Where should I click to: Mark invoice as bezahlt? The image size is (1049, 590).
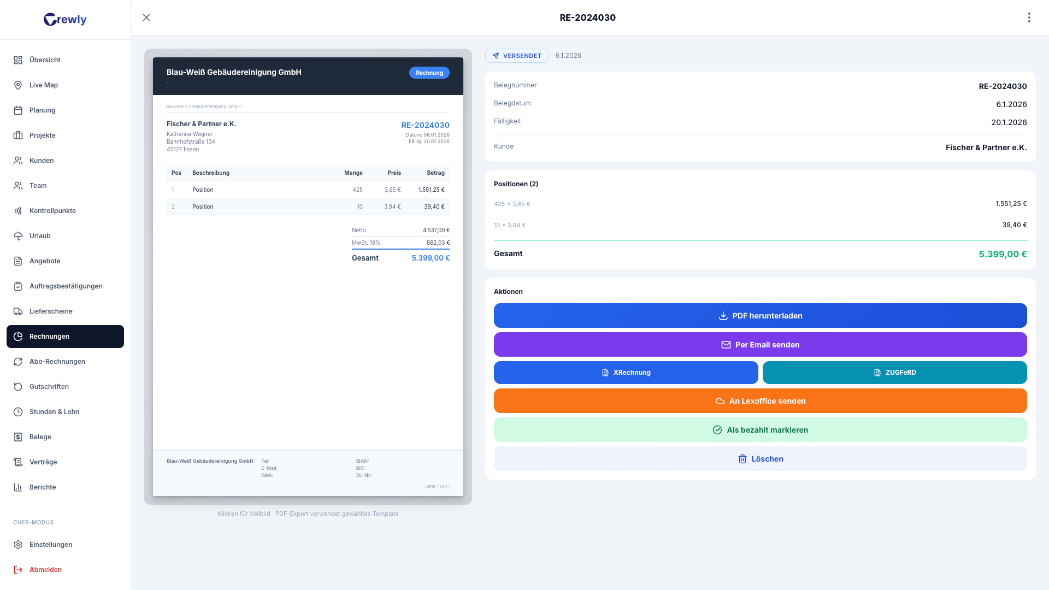(x=760, y=430)
